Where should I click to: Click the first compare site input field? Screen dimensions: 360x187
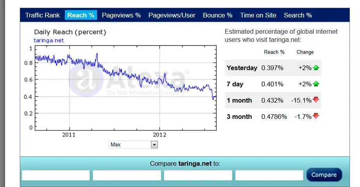click(x=56, y=175)
